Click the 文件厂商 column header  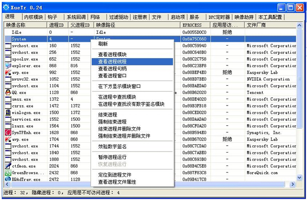pyautogui.click(x=258, y=25)
